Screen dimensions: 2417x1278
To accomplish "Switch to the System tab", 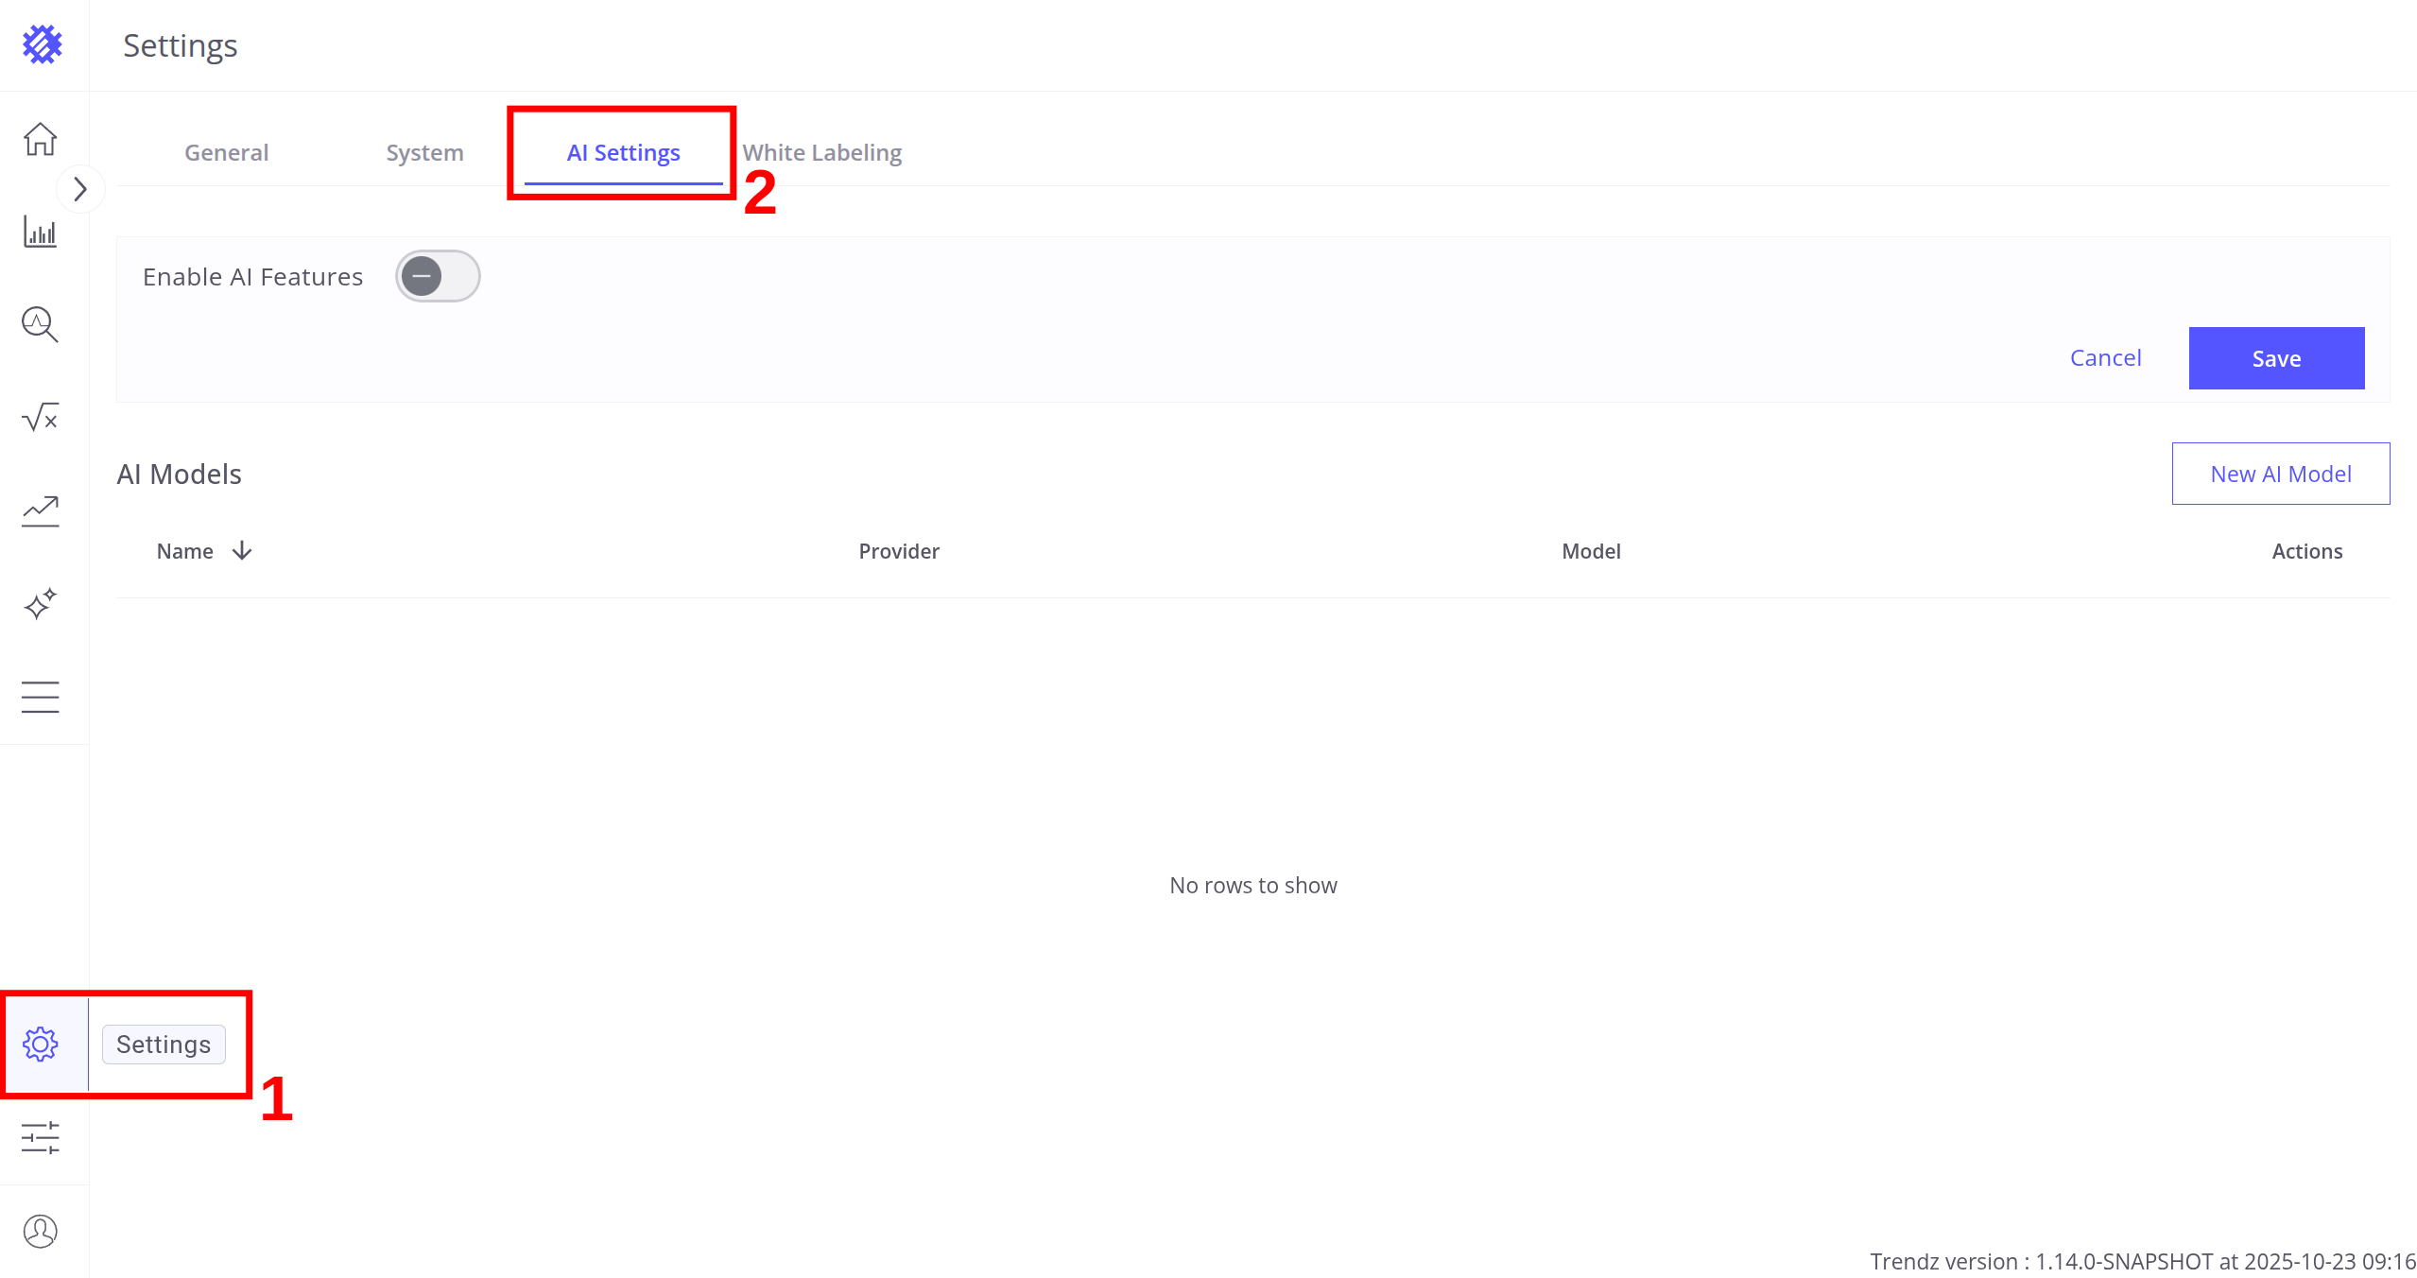I will [x=424, y=152].
